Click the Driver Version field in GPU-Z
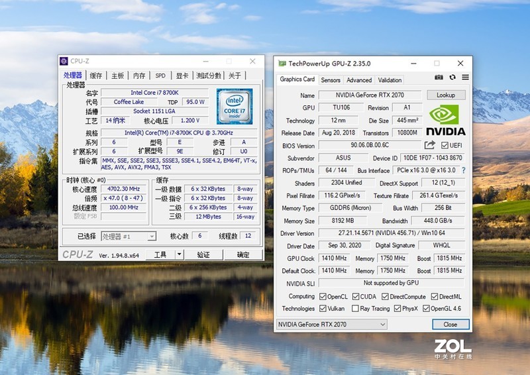This screenshot has height=375, width=530. tap(392, 233)
